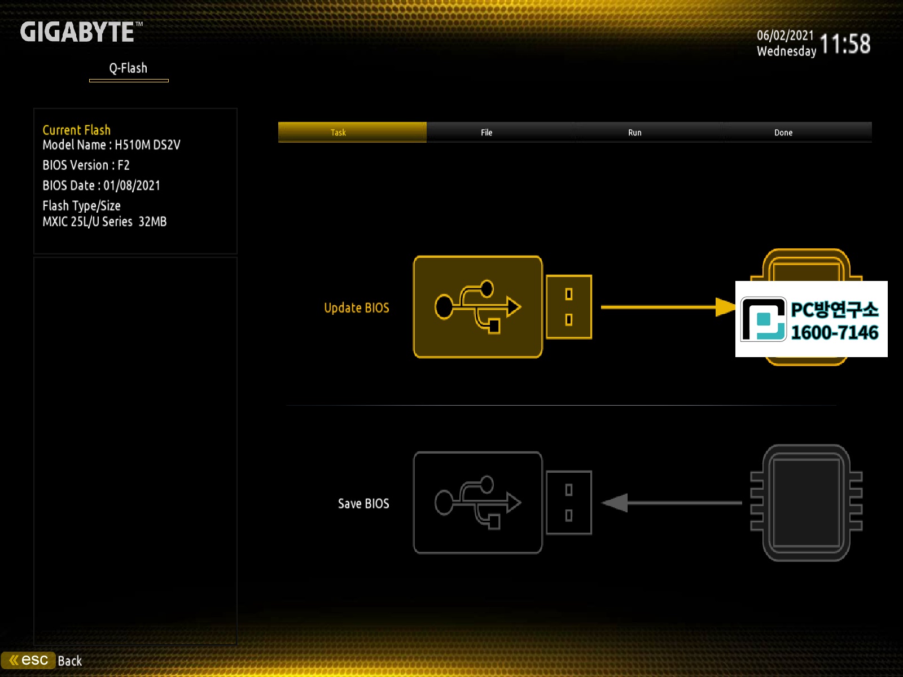This screenshot has width=903, height=677.
Task: Click the Save BIOS chip icon
Action: point(806,503)
